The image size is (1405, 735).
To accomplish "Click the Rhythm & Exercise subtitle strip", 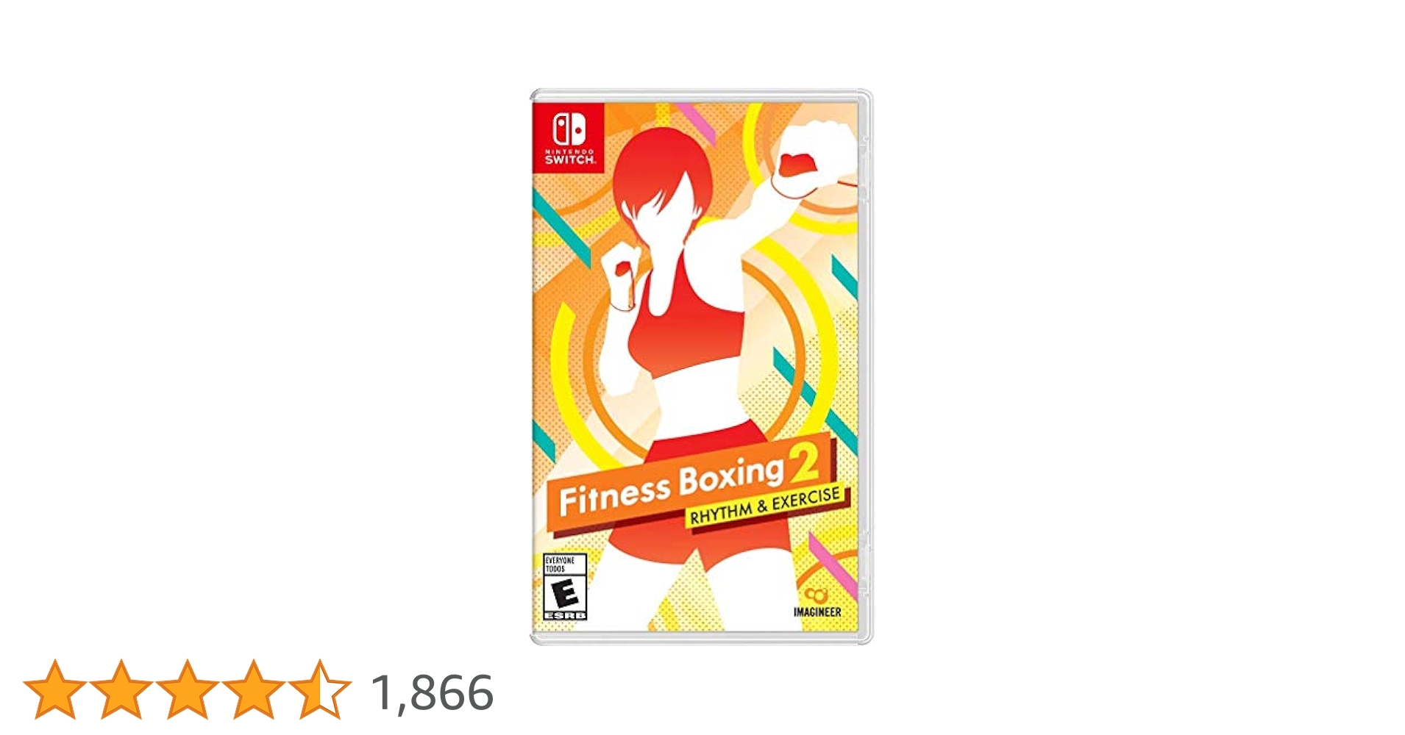I will point(765,506).
